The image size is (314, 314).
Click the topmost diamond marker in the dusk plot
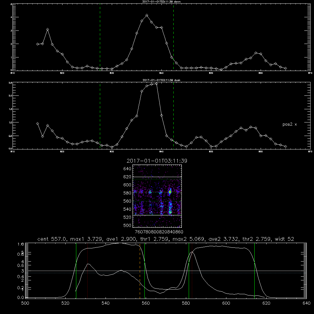point(156,84)
